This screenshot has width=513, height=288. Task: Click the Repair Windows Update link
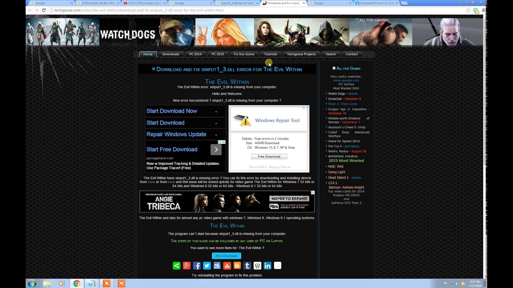click(176, 134)
